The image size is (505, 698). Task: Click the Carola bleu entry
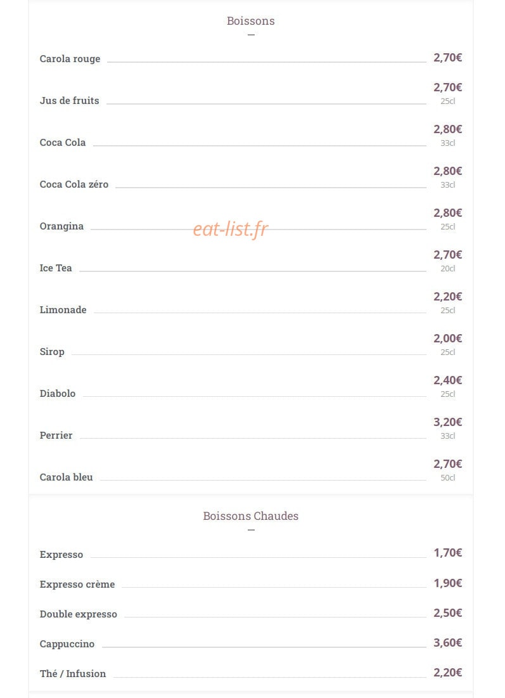(x=67, y=477)
